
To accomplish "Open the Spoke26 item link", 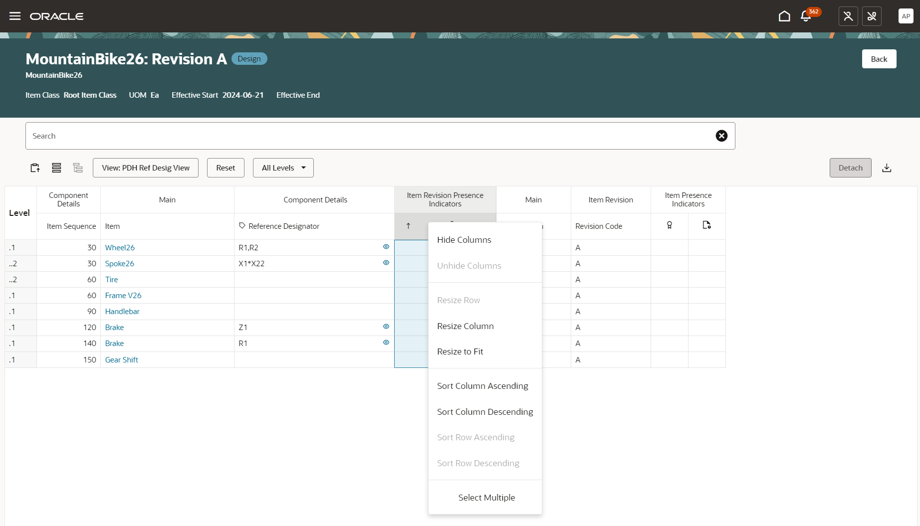I will pyautogui.click(x=119, y=263).
